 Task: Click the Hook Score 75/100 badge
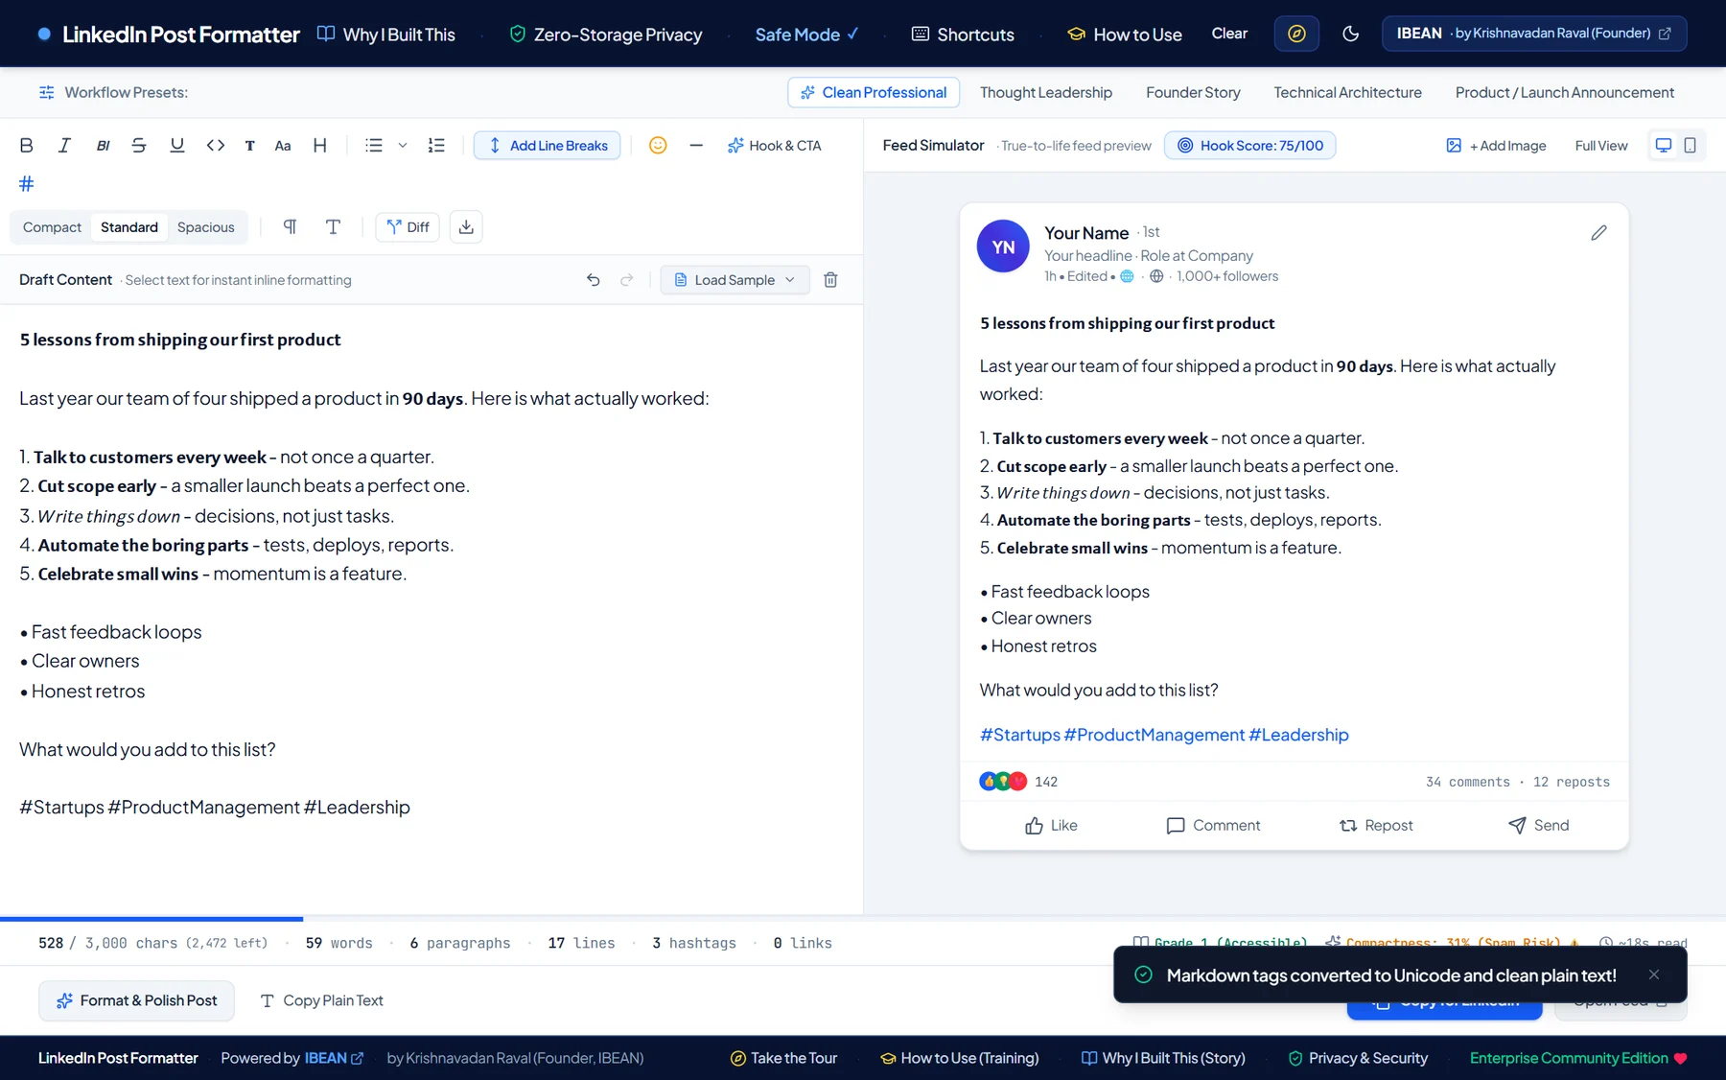pos(1249,145)
